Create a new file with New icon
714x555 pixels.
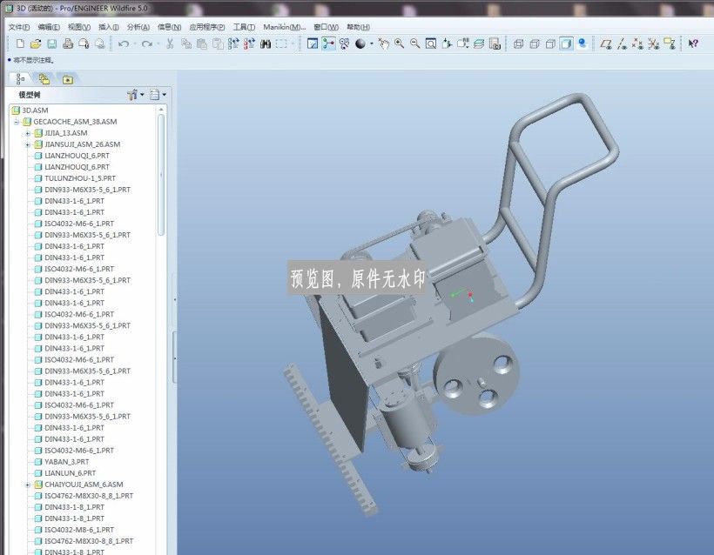pos(19,43)
